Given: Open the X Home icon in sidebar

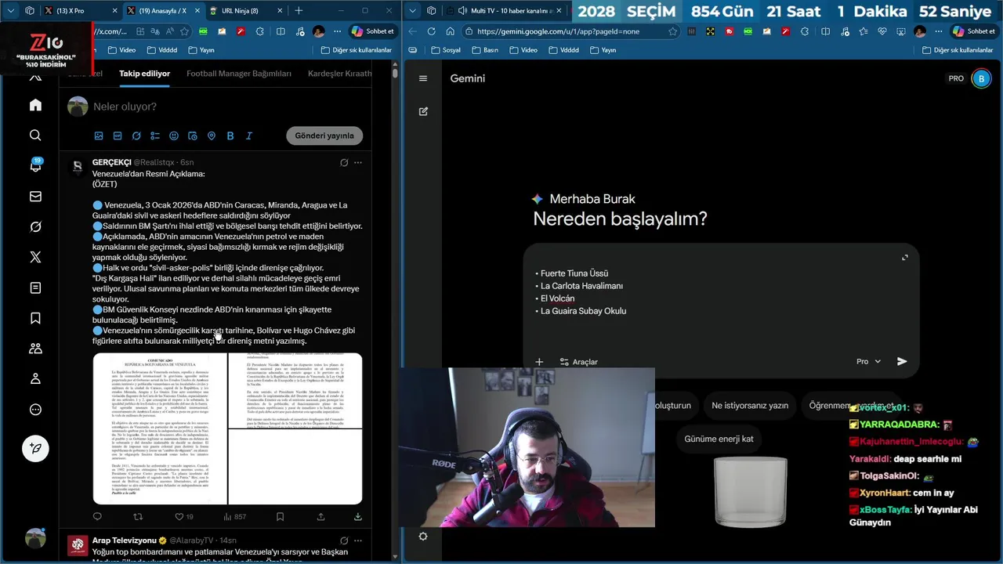Looking at the screenshot, I should point(35,105).
